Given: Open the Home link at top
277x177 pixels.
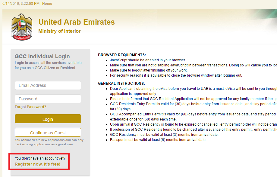Looking at the screenshot, I should pyautogui.click(x=47, y=4).
